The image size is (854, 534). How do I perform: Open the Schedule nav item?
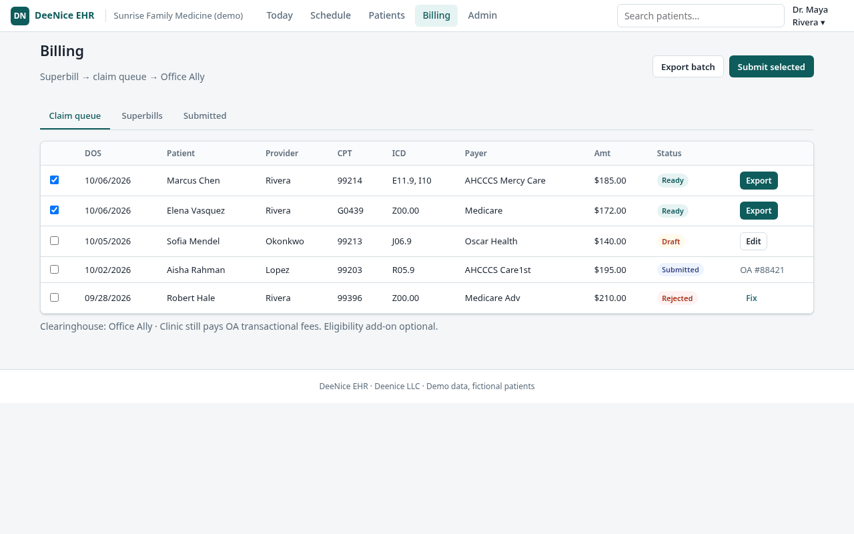[330, 16]
